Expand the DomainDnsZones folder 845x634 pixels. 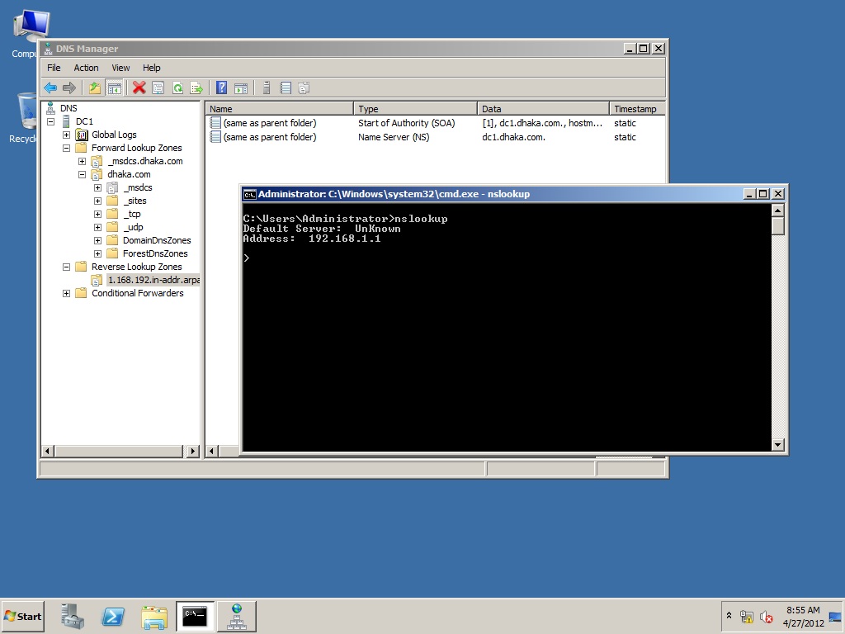point(97,240)
